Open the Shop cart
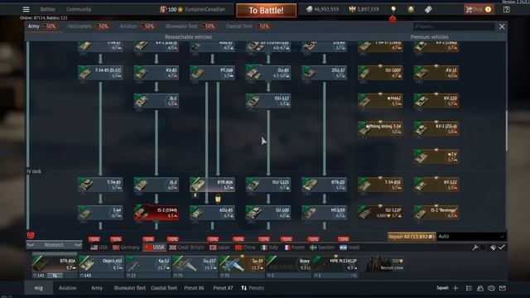 478,9
